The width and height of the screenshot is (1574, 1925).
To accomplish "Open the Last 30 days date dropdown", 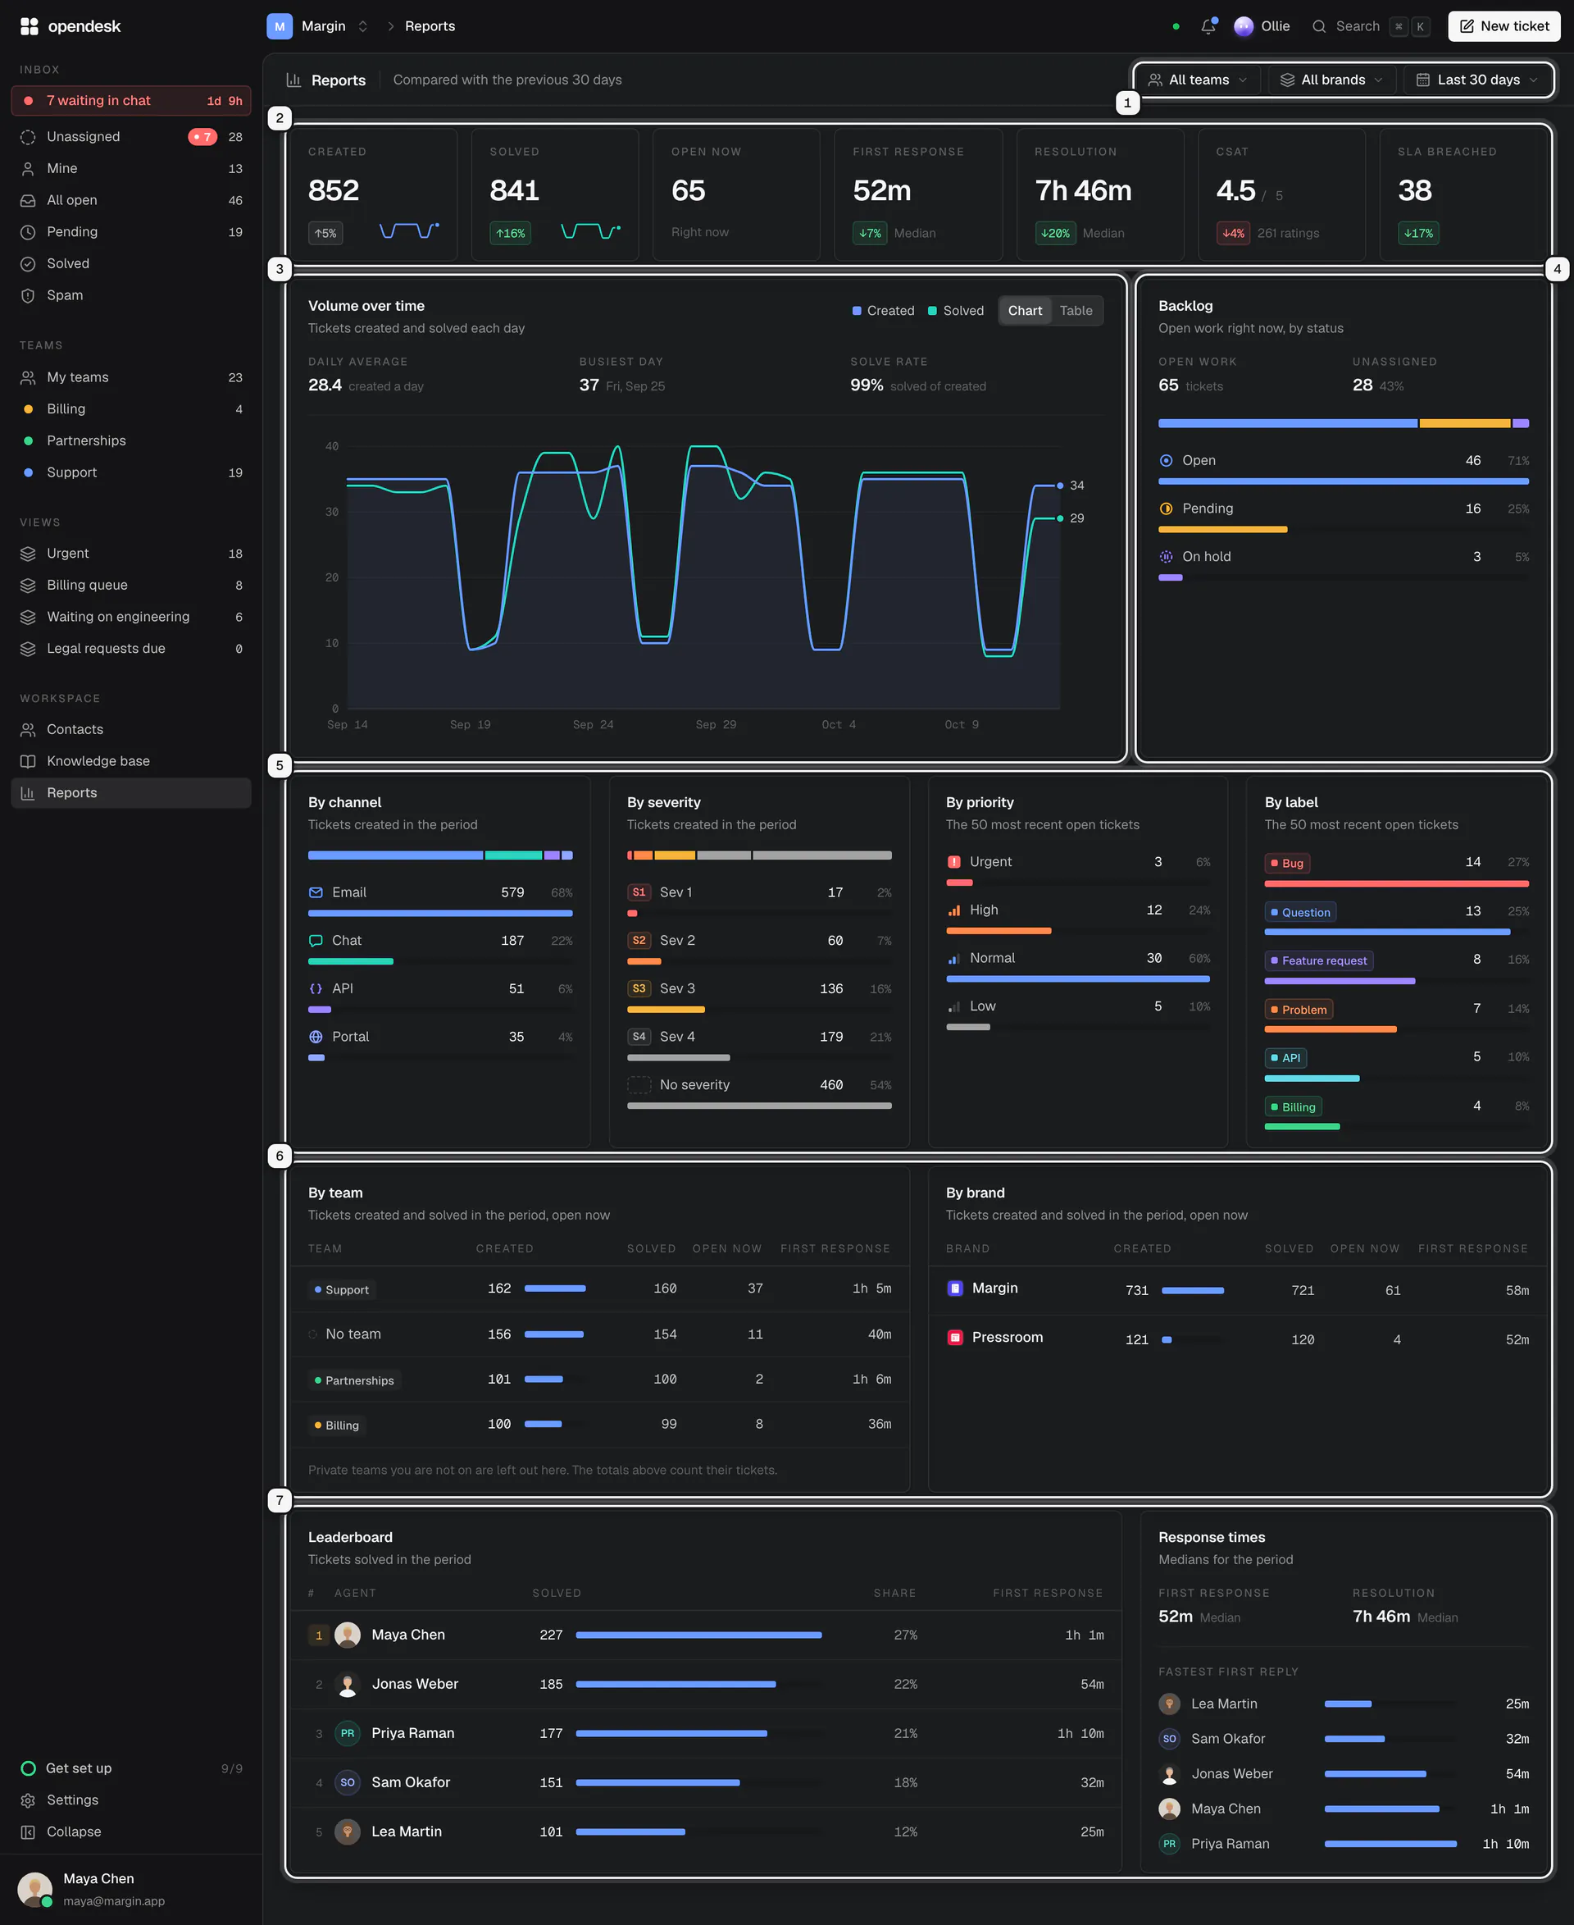I will coord(1477,80).
